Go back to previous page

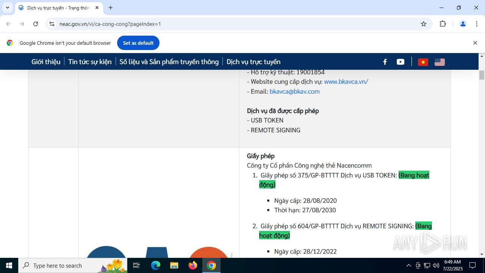pos(8,24)
